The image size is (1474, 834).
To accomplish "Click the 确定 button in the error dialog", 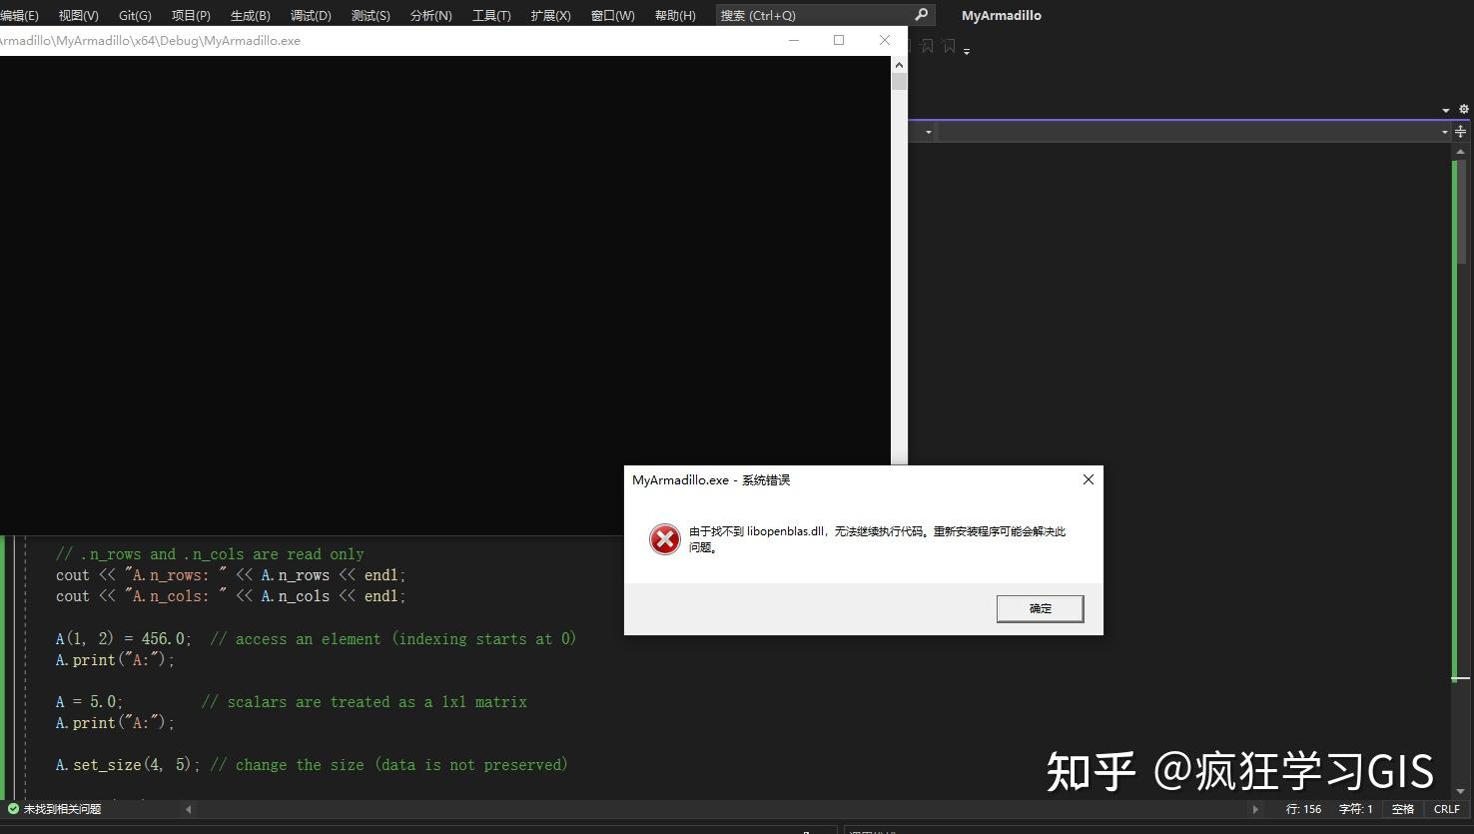I will coord(1039,608).
